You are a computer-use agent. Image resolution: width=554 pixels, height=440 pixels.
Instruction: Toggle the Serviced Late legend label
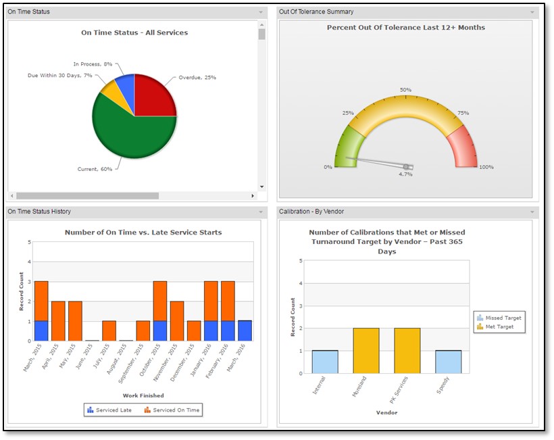(114, 410)
